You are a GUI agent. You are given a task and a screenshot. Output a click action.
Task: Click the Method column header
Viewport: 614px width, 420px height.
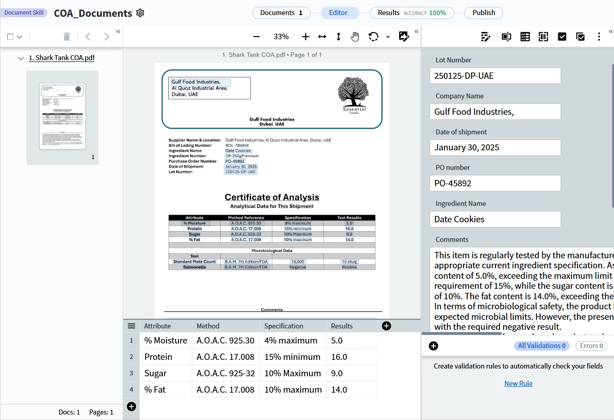tap(226, 326)
